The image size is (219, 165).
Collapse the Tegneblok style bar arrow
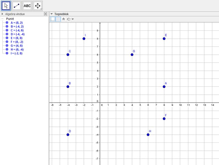pyautogui.click(x=51, y=14)
